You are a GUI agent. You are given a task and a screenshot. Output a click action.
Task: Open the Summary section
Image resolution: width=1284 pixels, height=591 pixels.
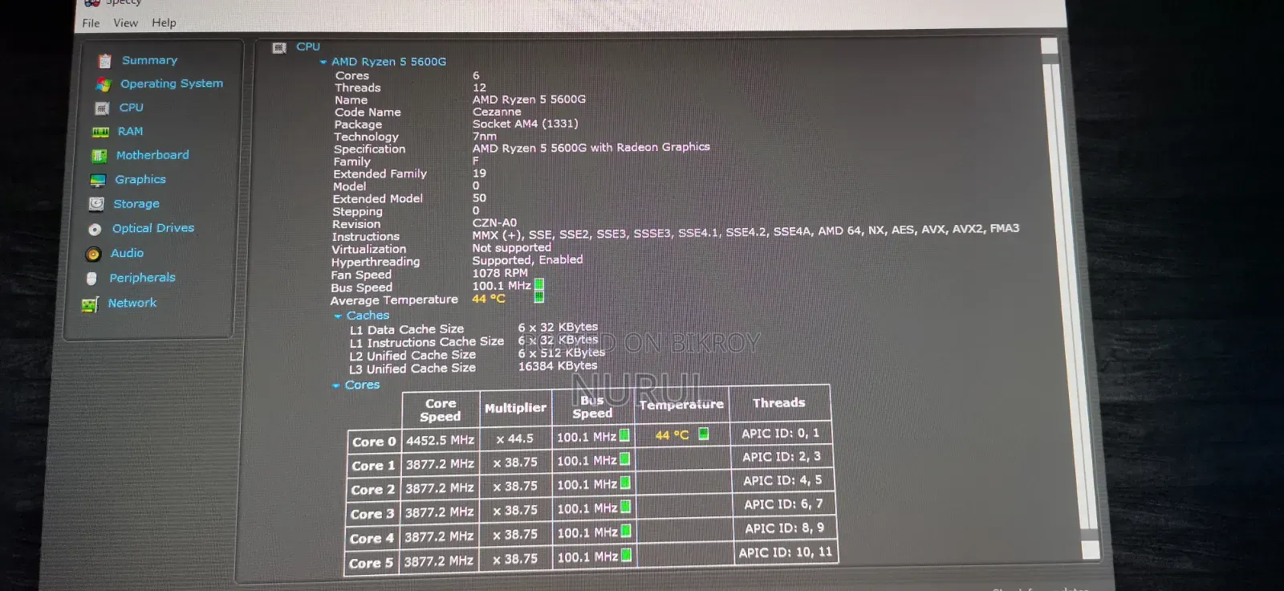point(150,60)
